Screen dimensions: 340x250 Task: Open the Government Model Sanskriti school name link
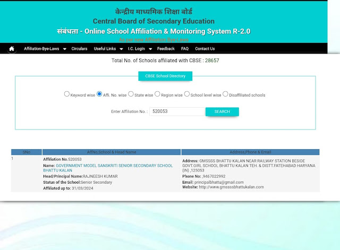108,168
